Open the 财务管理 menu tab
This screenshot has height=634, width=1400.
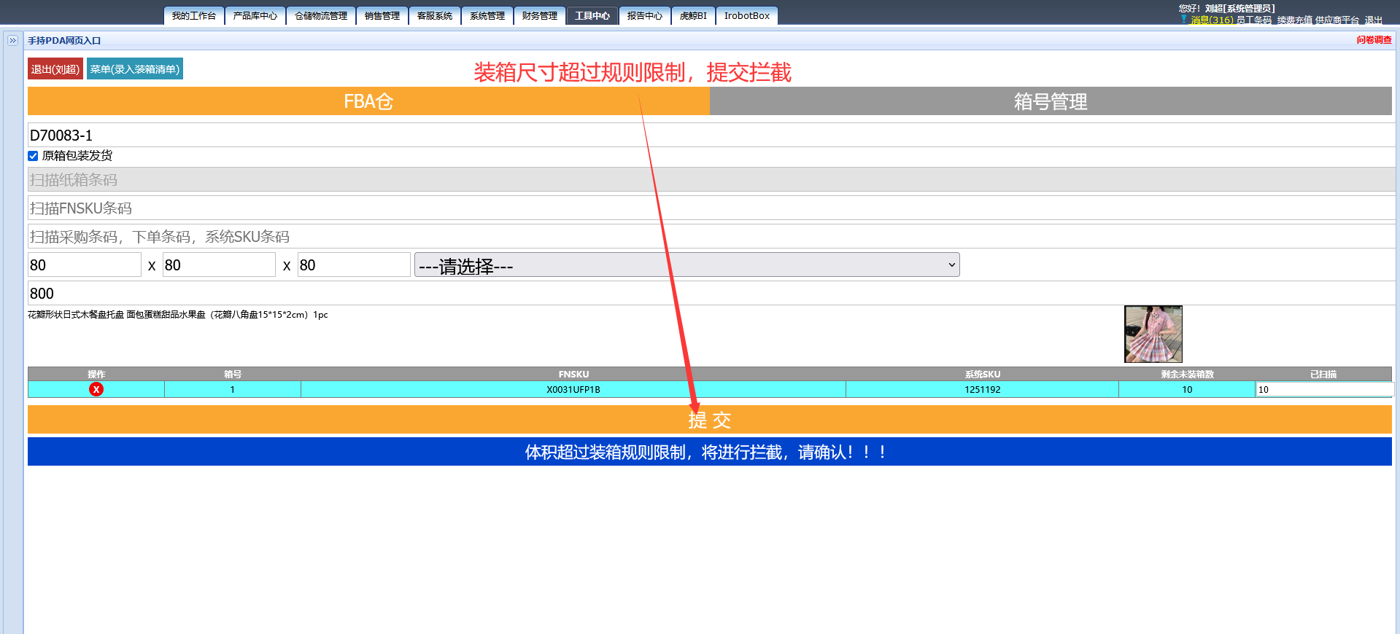540,16
